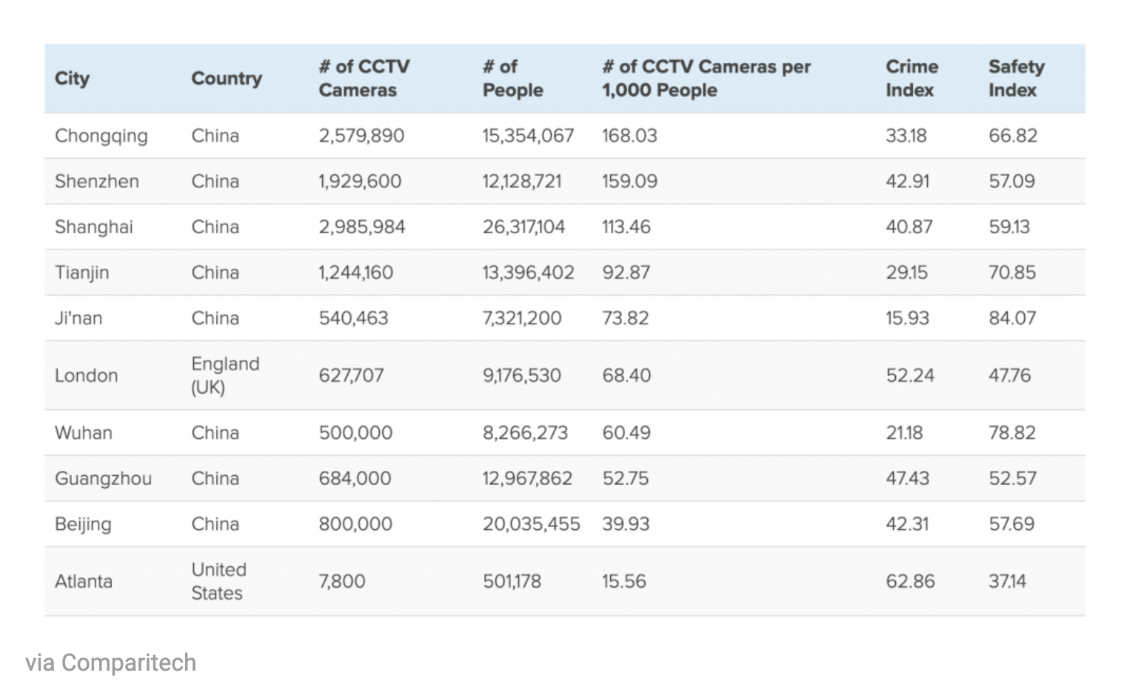Click the Shenzhen city name
Screen dimensions: 1124x687
coord(97,181)
